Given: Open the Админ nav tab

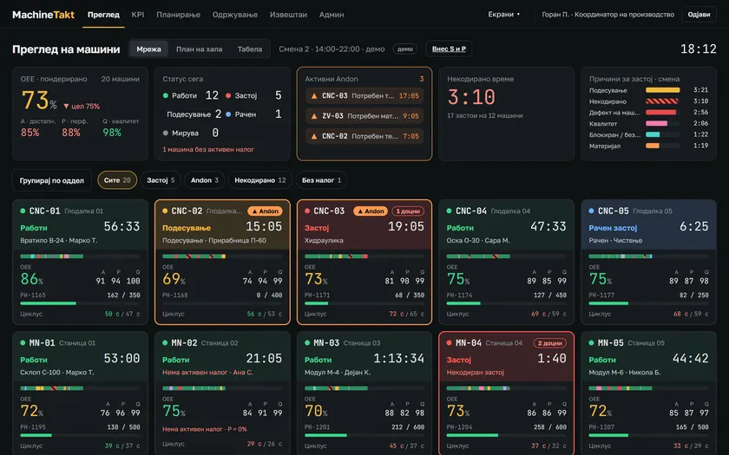Looking at the screenshot, I should tap(332, 15).
